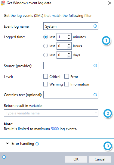Click info icon in Contains text field

pyautogui.click(x=95, y=95)
